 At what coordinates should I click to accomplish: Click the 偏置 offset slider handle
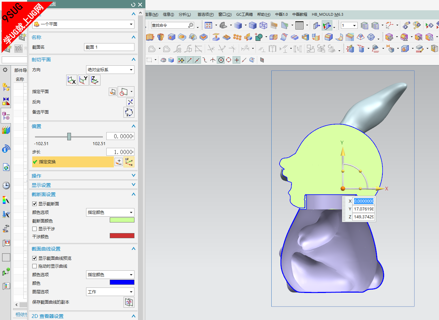click(69, 137)
